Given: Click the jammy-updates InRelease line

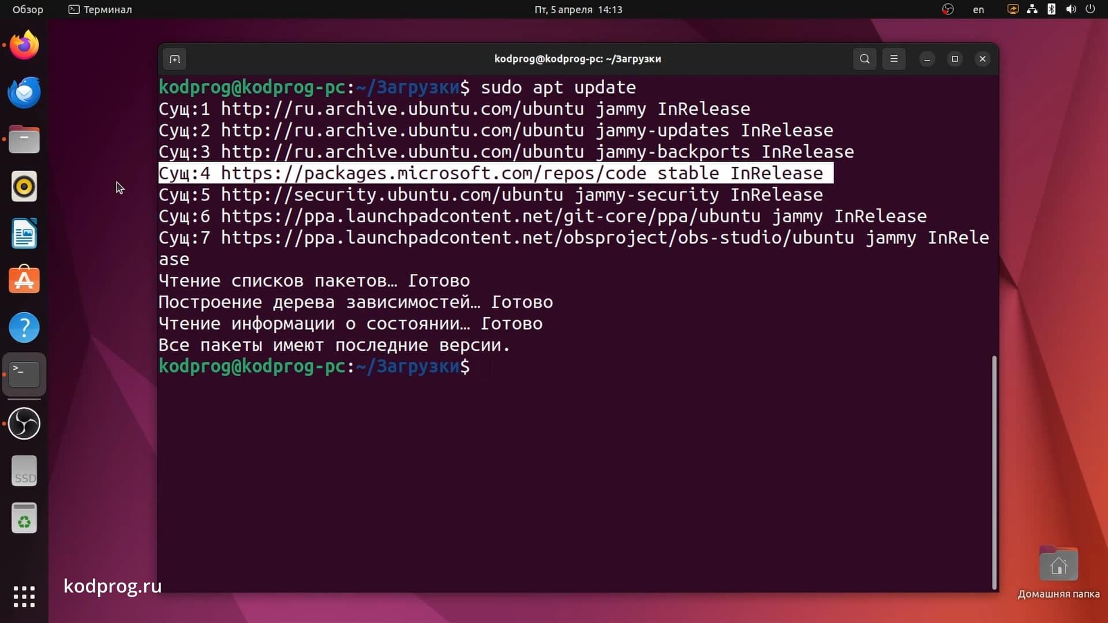Looking at the screenshot, I should coord(496,130).
